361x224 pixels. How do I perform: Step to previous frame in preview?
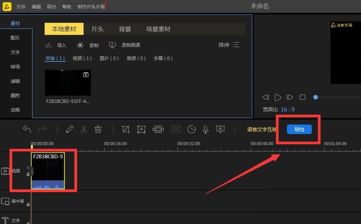pyautogui.click(x=266, y=97)
